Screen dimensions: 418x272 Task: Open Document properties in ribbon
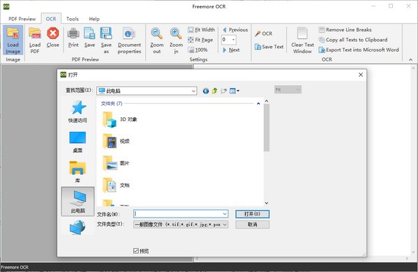(x=130, y=33)
